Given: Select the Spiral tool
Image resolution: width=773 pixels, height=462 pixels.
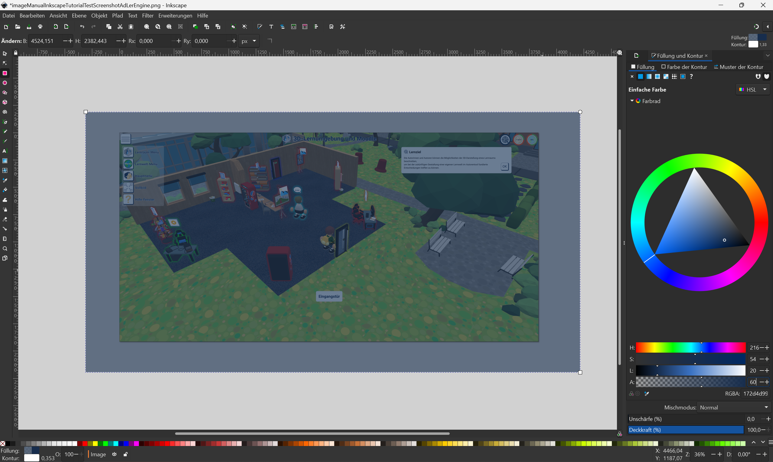Looking at the screenshot, I should 5,112.
